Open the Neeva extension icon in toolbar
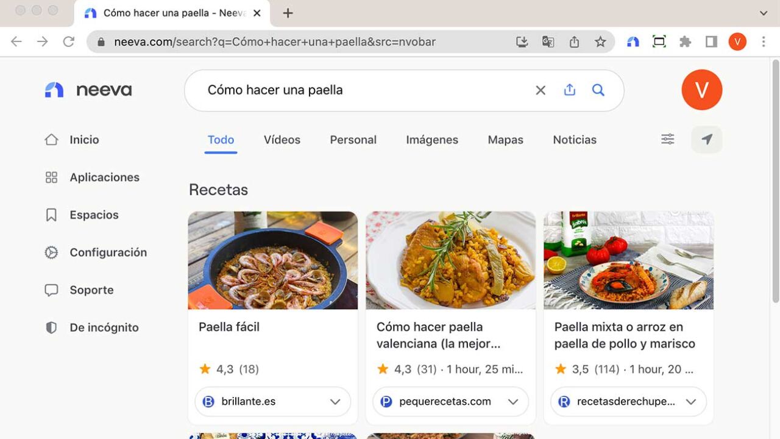Screen dimensions: 780x439 pos(633,42)
